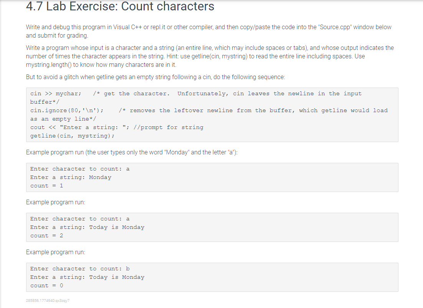Click the small ID text at bottom

48,300
